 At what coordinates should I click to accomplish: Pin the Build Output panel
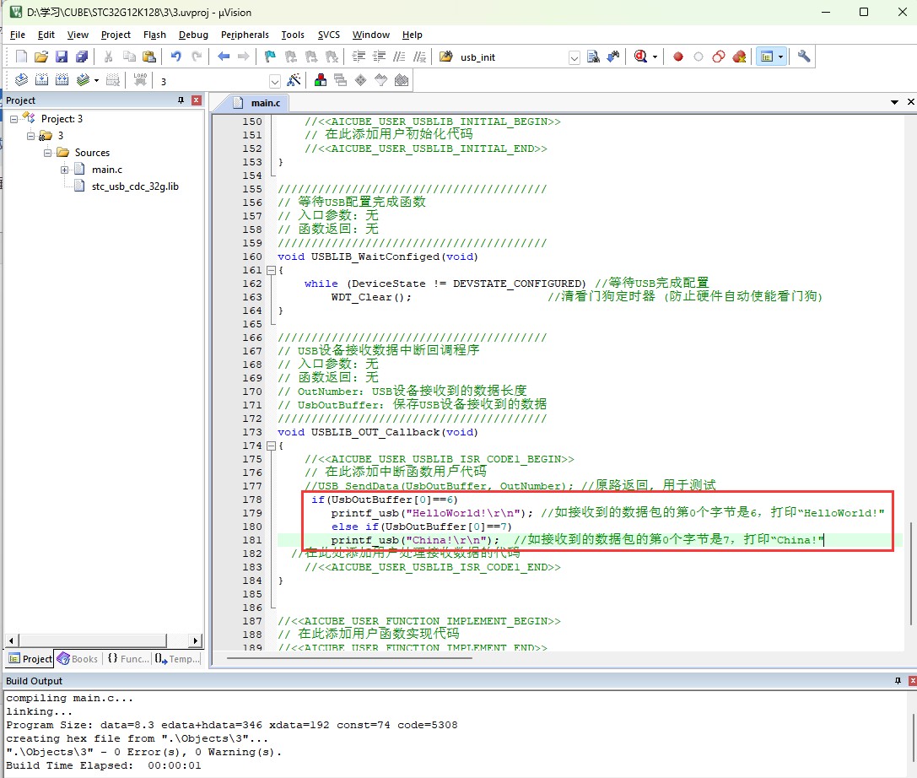coord(898,680)
